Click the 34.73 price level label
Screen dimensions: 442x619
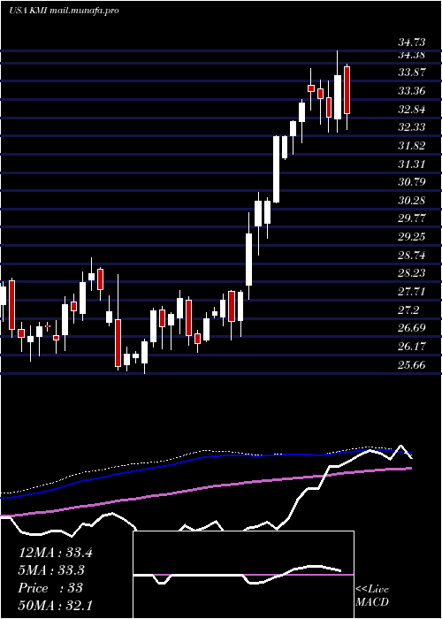tap(412, 43)
